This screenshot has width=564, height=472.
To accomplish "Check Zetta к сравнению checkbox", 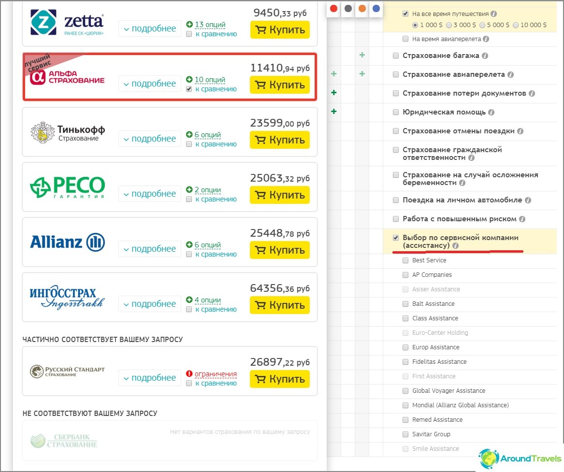I will (189, 34).
